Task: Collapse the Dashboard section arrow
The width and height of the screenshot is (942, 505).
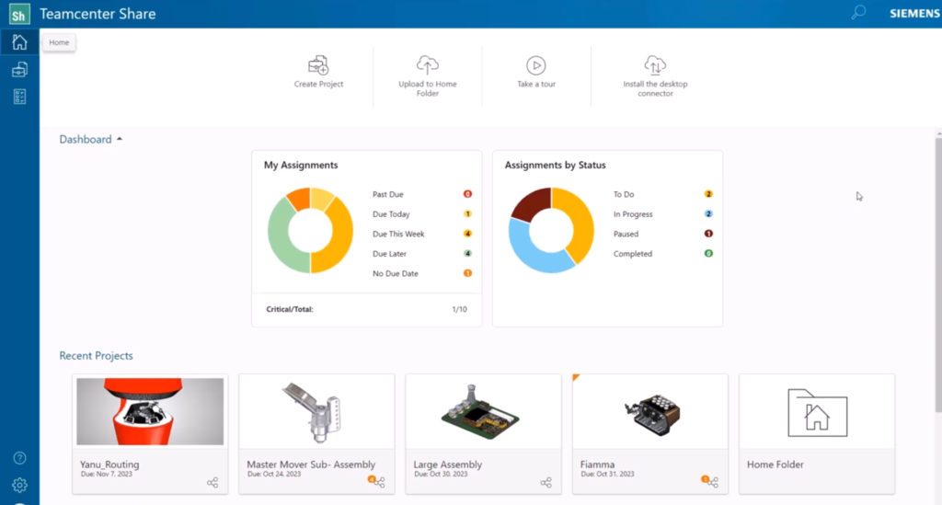Action: point(120,139)
